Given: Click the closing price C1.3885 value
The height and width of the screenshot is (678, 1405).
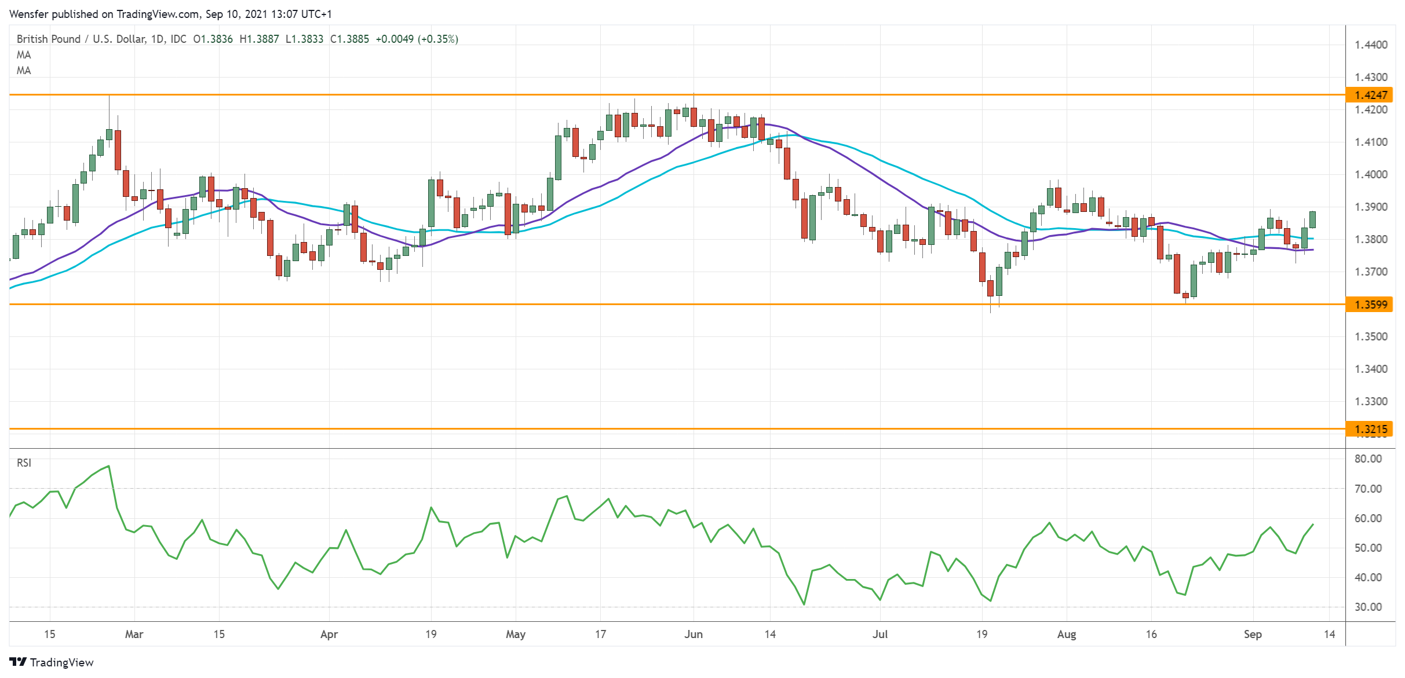Looking at the screenshot, I should [349, 39].
